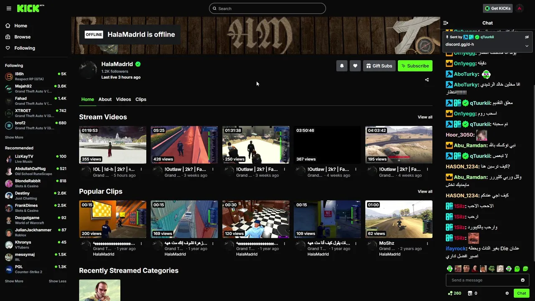Image resolution: width=535 pixels, height=301 pixels.
Task: View all Popular Clips
Action: pos(425,191)
